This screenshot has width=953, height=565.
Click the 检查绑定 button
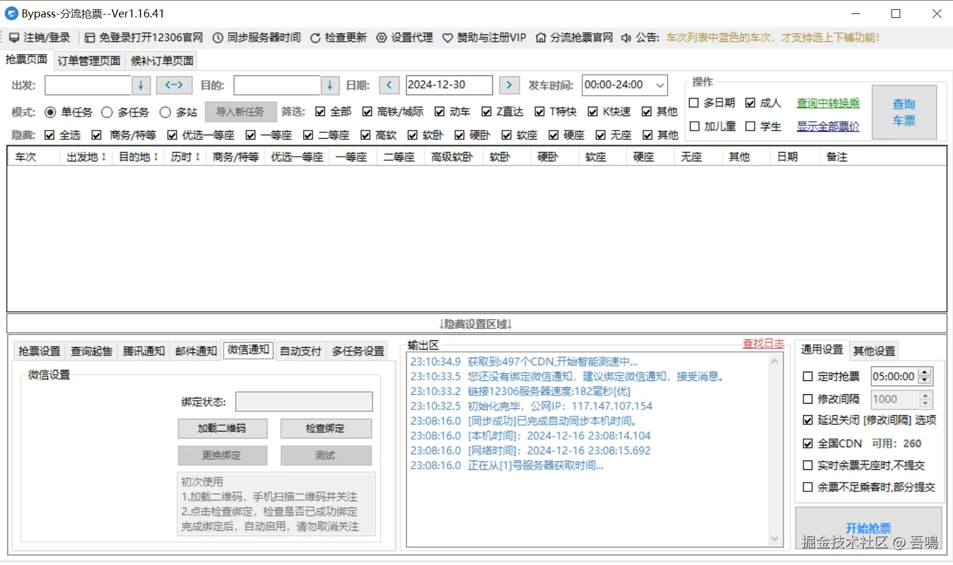coord(326,429)
